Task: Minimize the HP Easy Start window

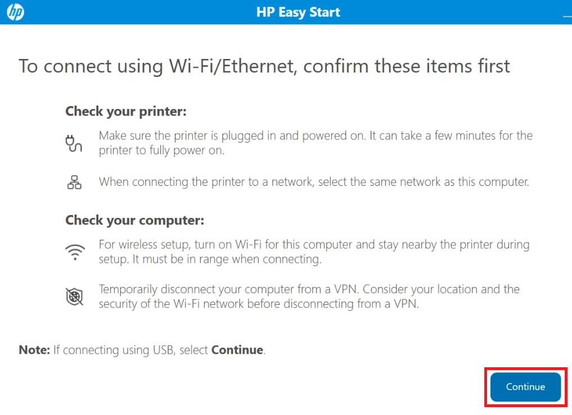Action: click(x=568, y=16)
